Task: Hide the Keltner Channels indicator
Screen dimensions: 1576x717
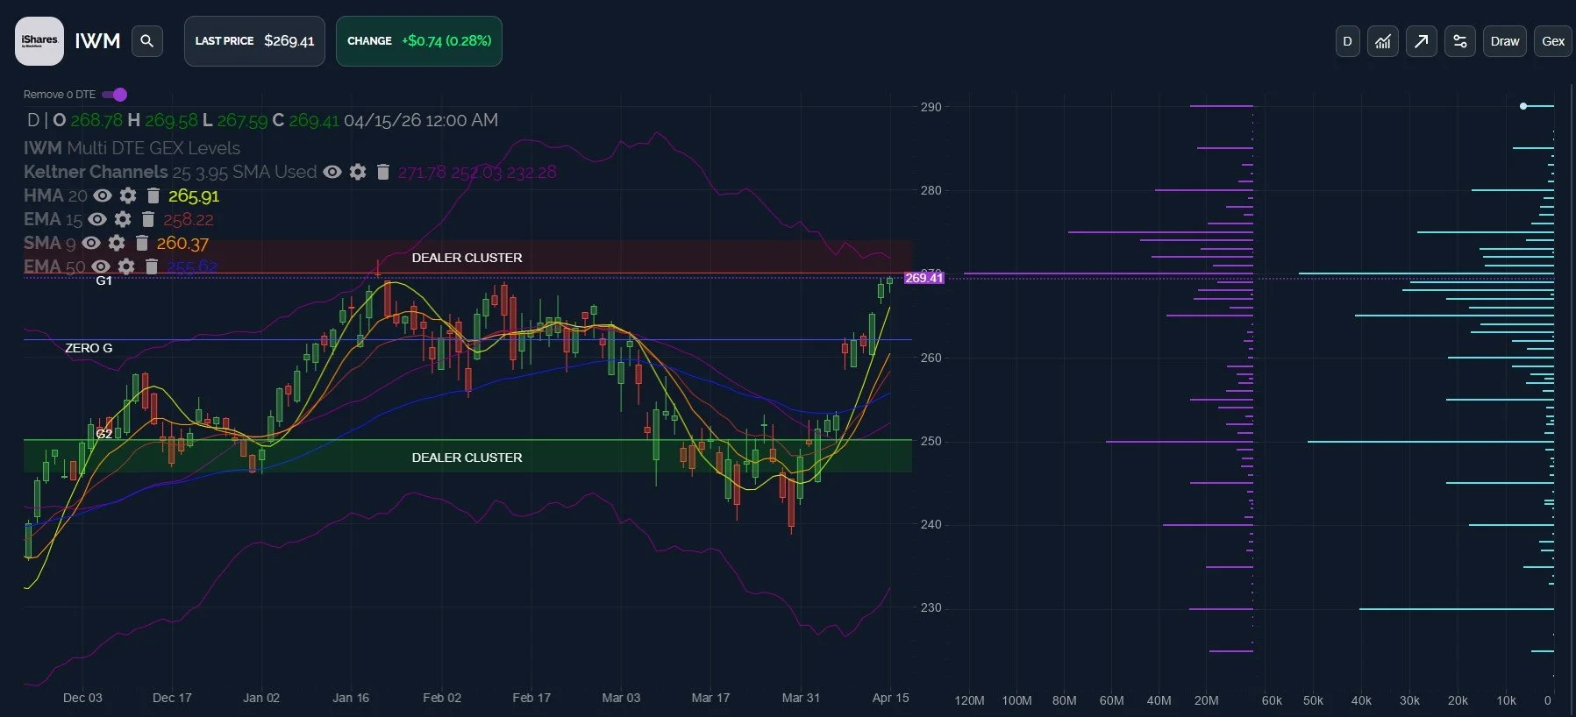Action: tap(332, 172)
